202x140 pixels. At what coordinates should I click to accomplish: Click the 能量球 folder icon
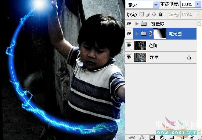pos(144,24)
